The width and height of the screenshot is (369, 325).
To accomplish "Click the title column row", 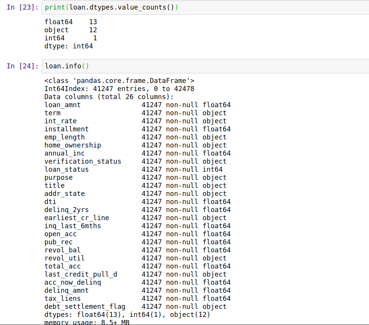I will click(x=135, y=186).
